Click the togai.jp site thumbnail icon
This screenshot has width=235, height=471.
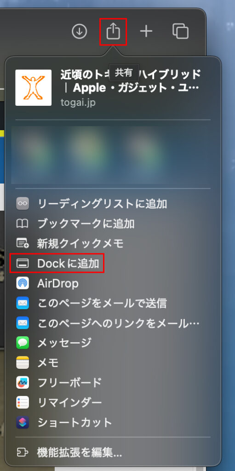click(x=34, y=88)
